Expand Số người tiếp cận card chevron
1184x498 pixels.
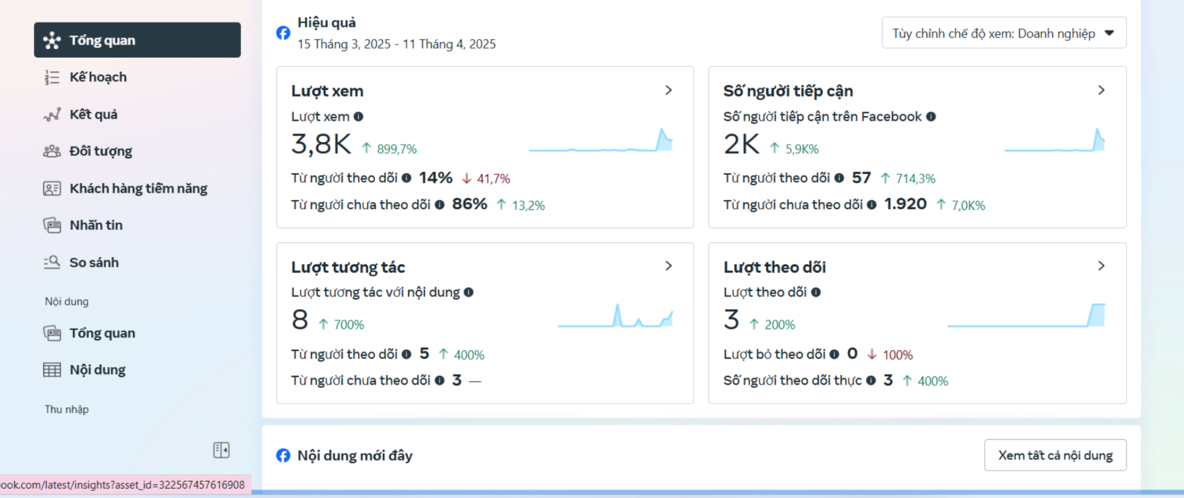(1101, 90)
